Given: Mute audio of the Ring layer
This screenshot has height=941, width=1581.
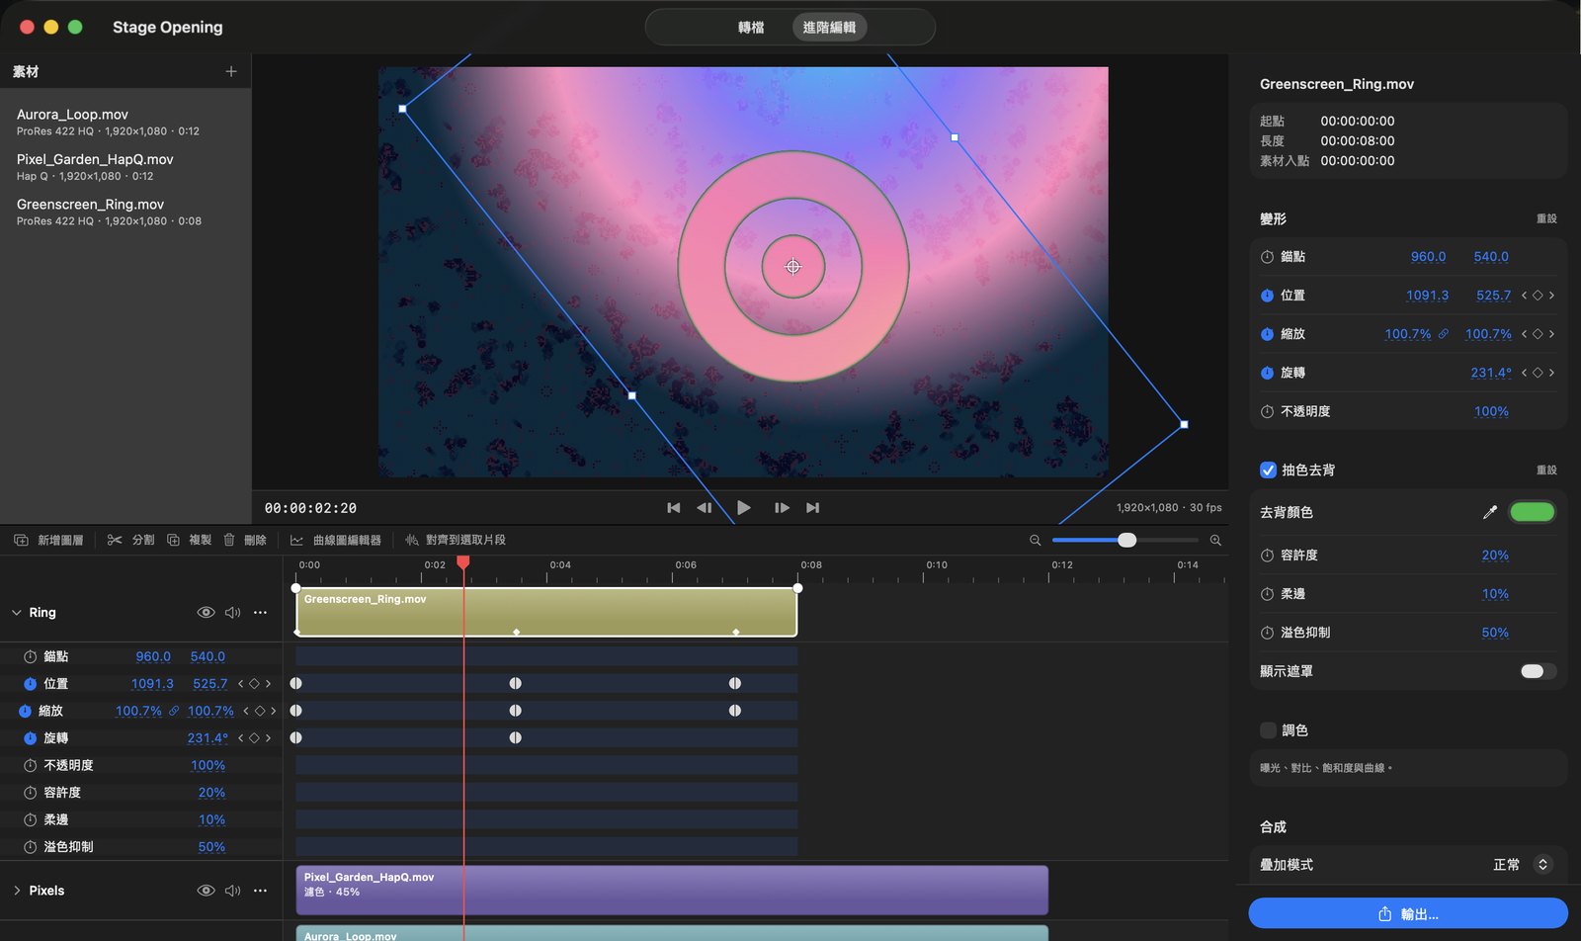Looking at the screenshot, I should [233, 613].
